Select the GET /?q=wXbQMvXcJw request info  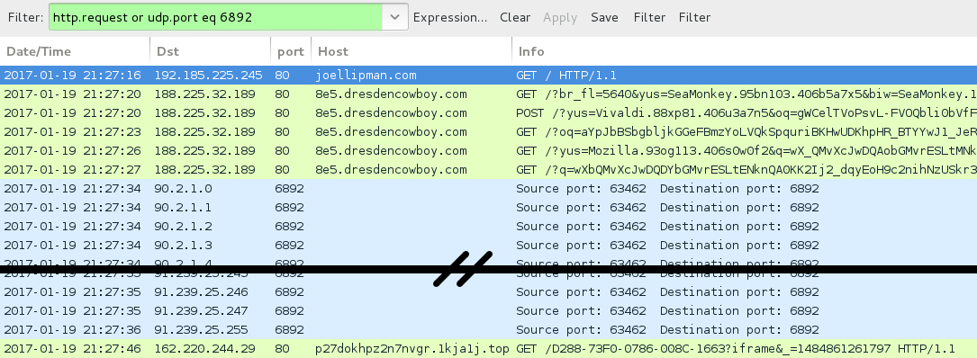point(746,169)
